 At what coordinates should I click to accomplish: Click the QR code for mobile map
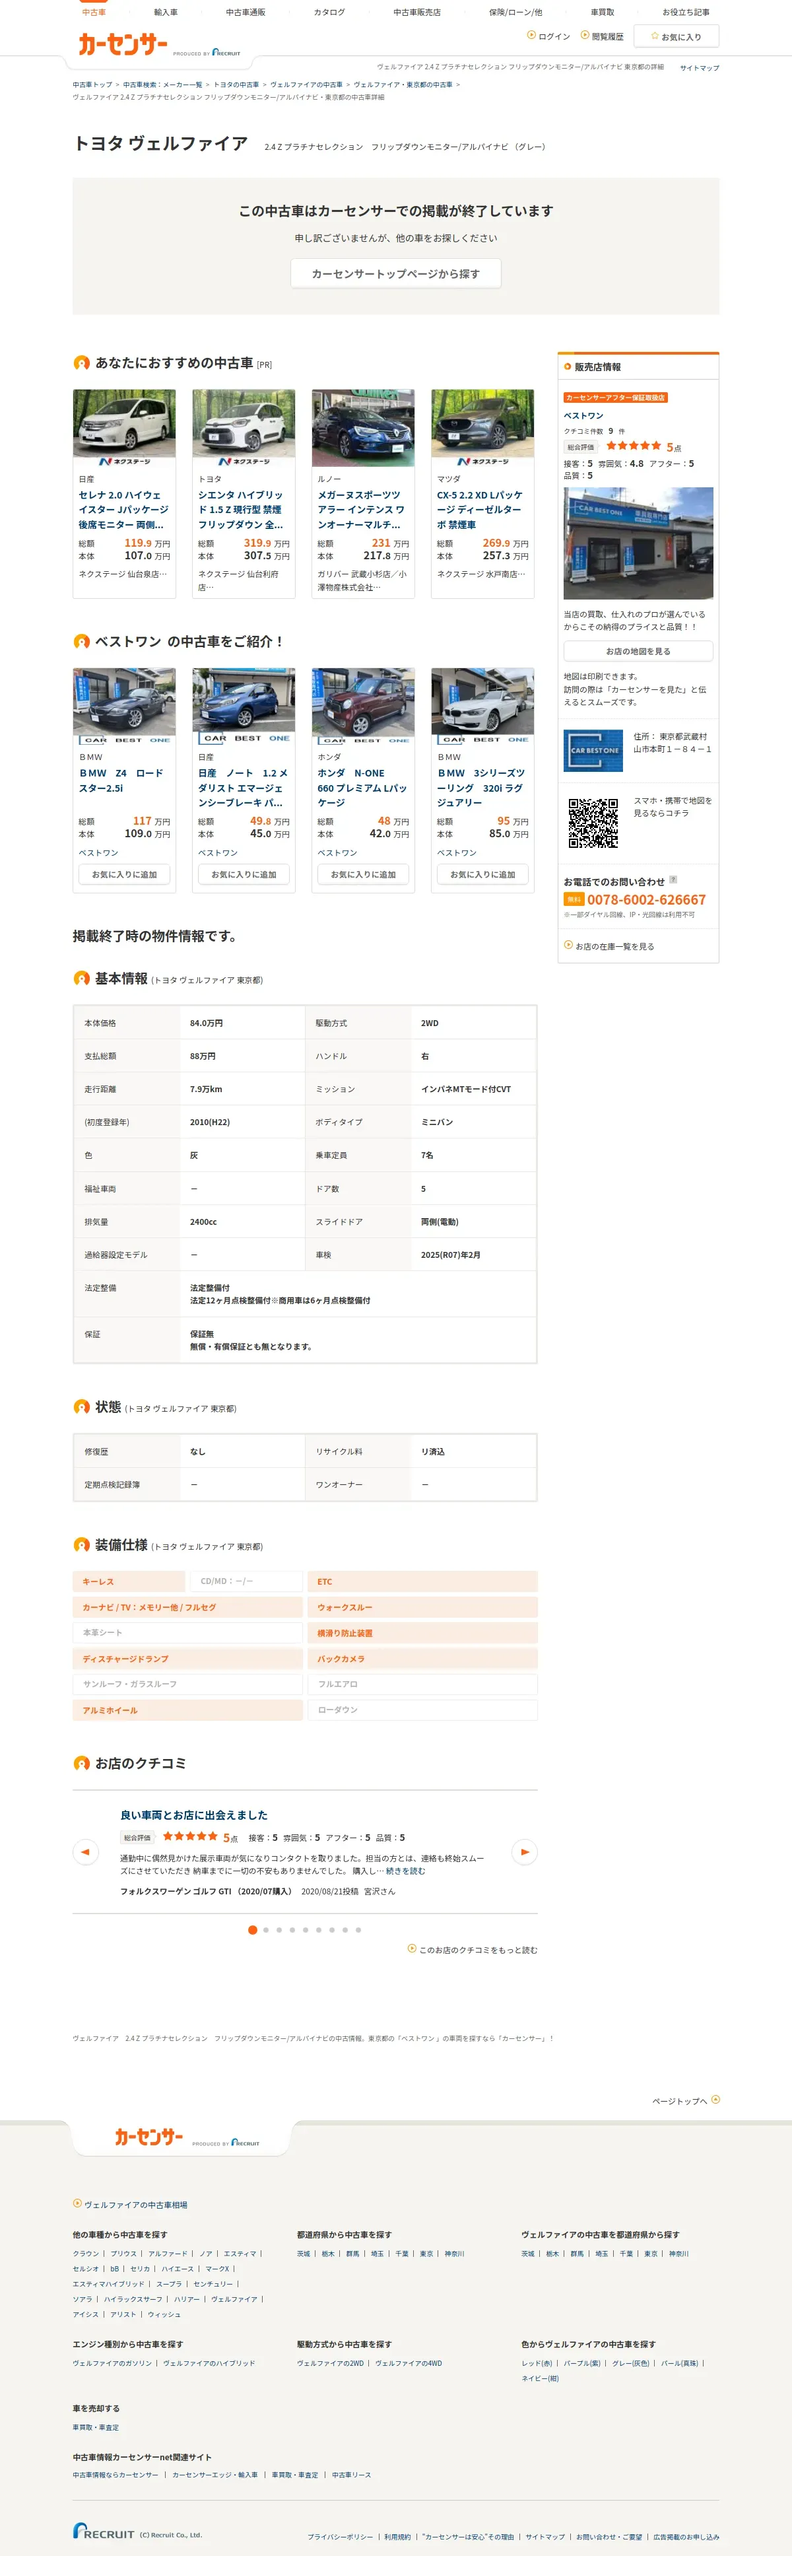pyautogui.click(x=593, y=823)
